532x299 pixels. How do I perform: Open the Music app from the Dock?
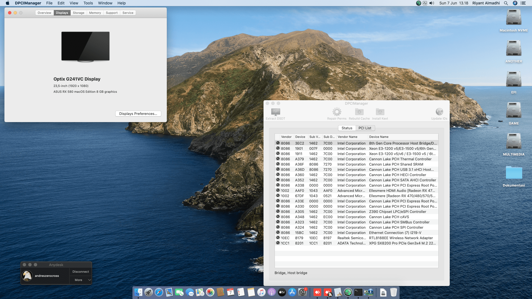[x=261, y=292]
